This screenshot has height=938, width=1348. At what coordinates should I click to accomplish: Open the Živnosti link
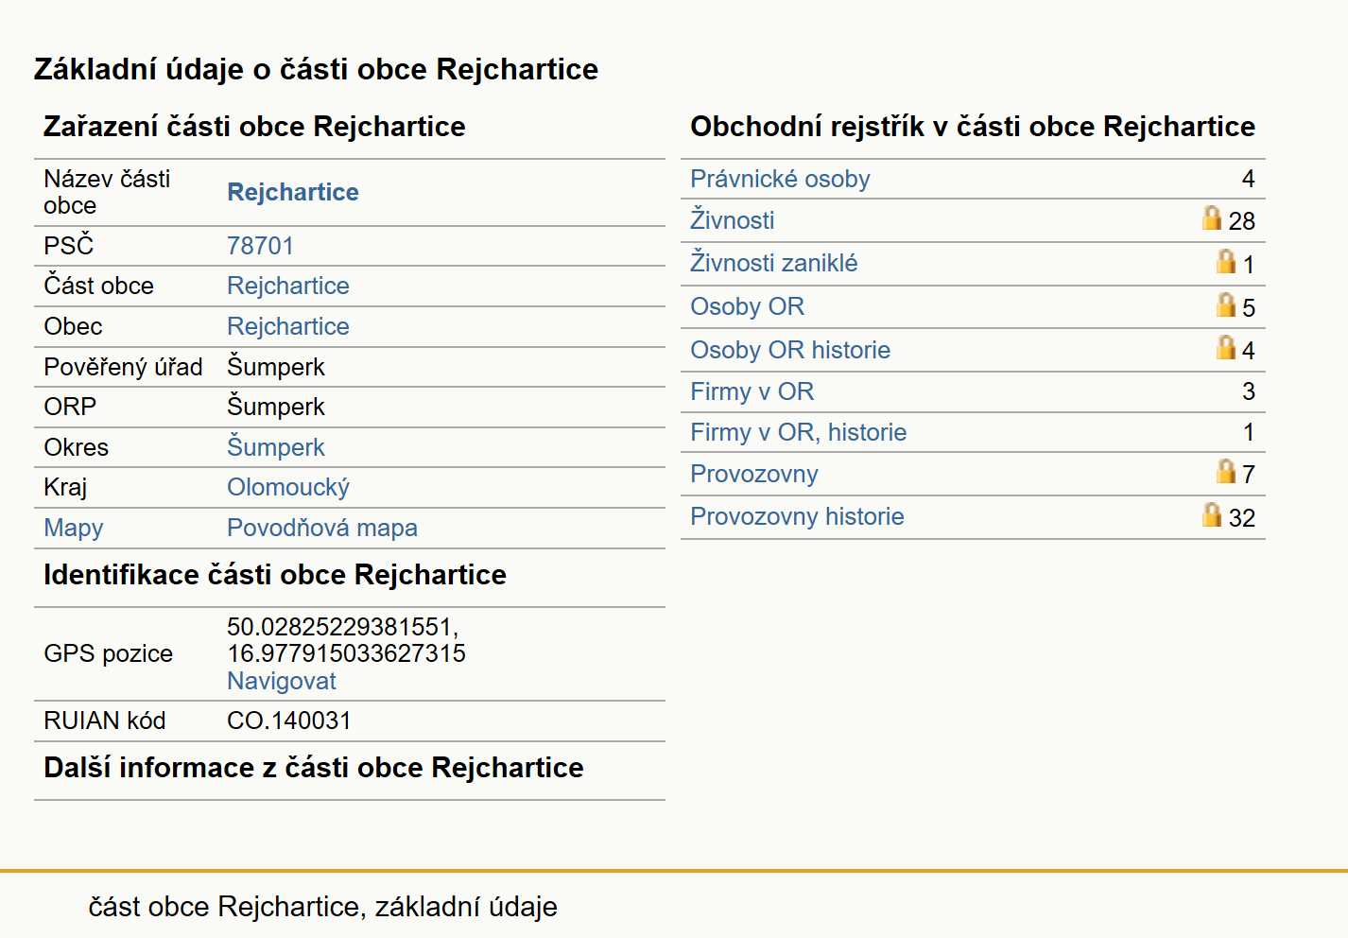click(732, 220)
